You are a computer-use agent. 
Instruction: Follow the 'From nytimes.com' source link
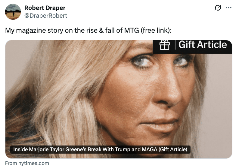[27, 163]
